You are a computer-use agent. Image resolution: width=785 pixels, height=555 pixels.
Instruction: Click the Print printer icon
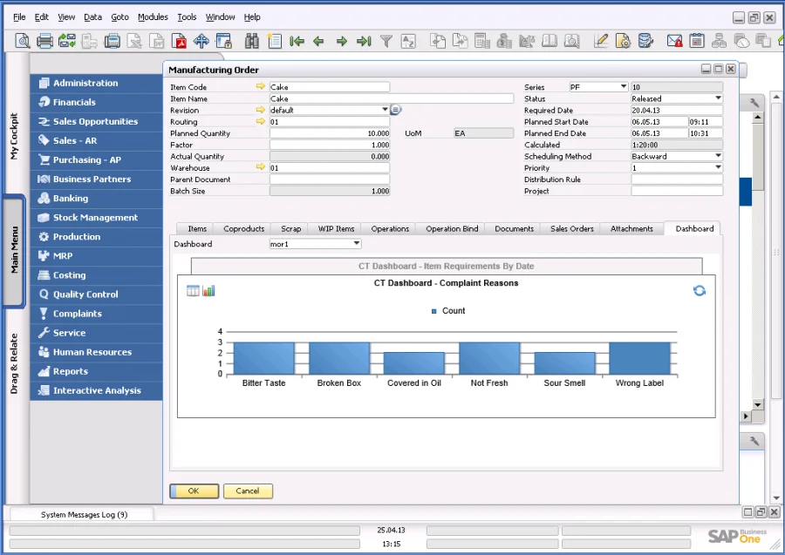[44, 41]
